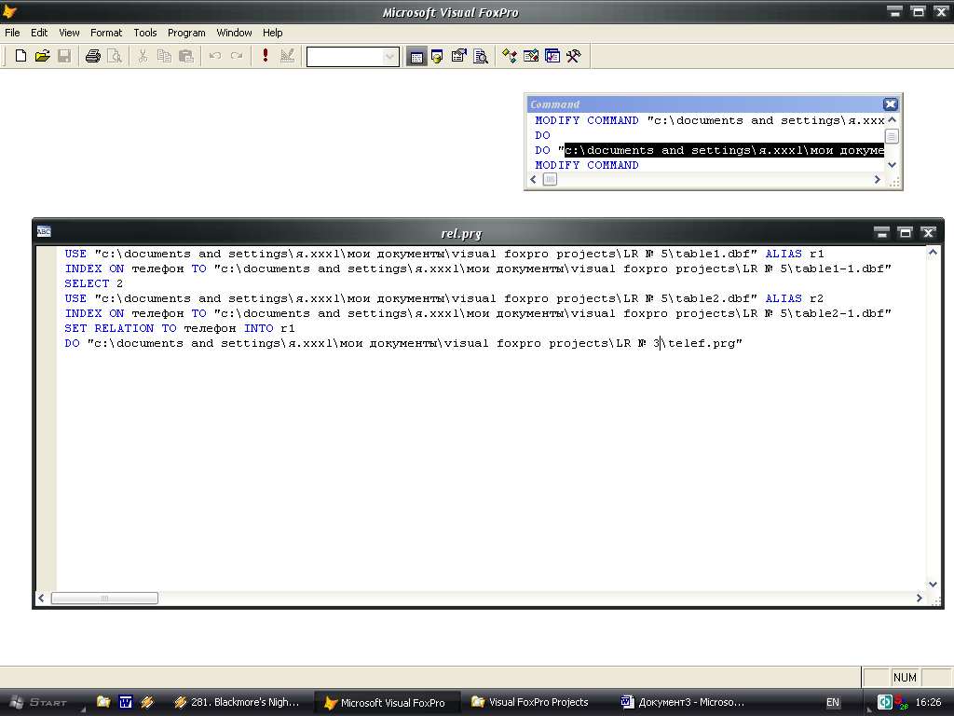Open the Window menu
954x716 pixels.
(234, 33)
